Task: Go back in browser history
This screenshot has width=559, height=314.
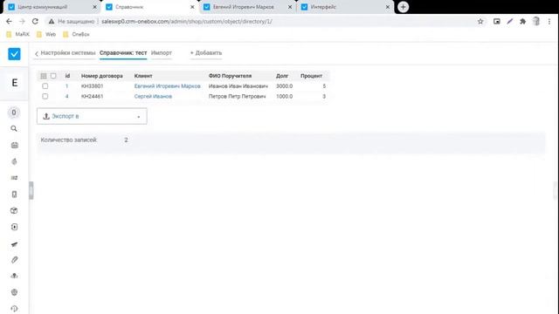Action: (x=9, y=21)
